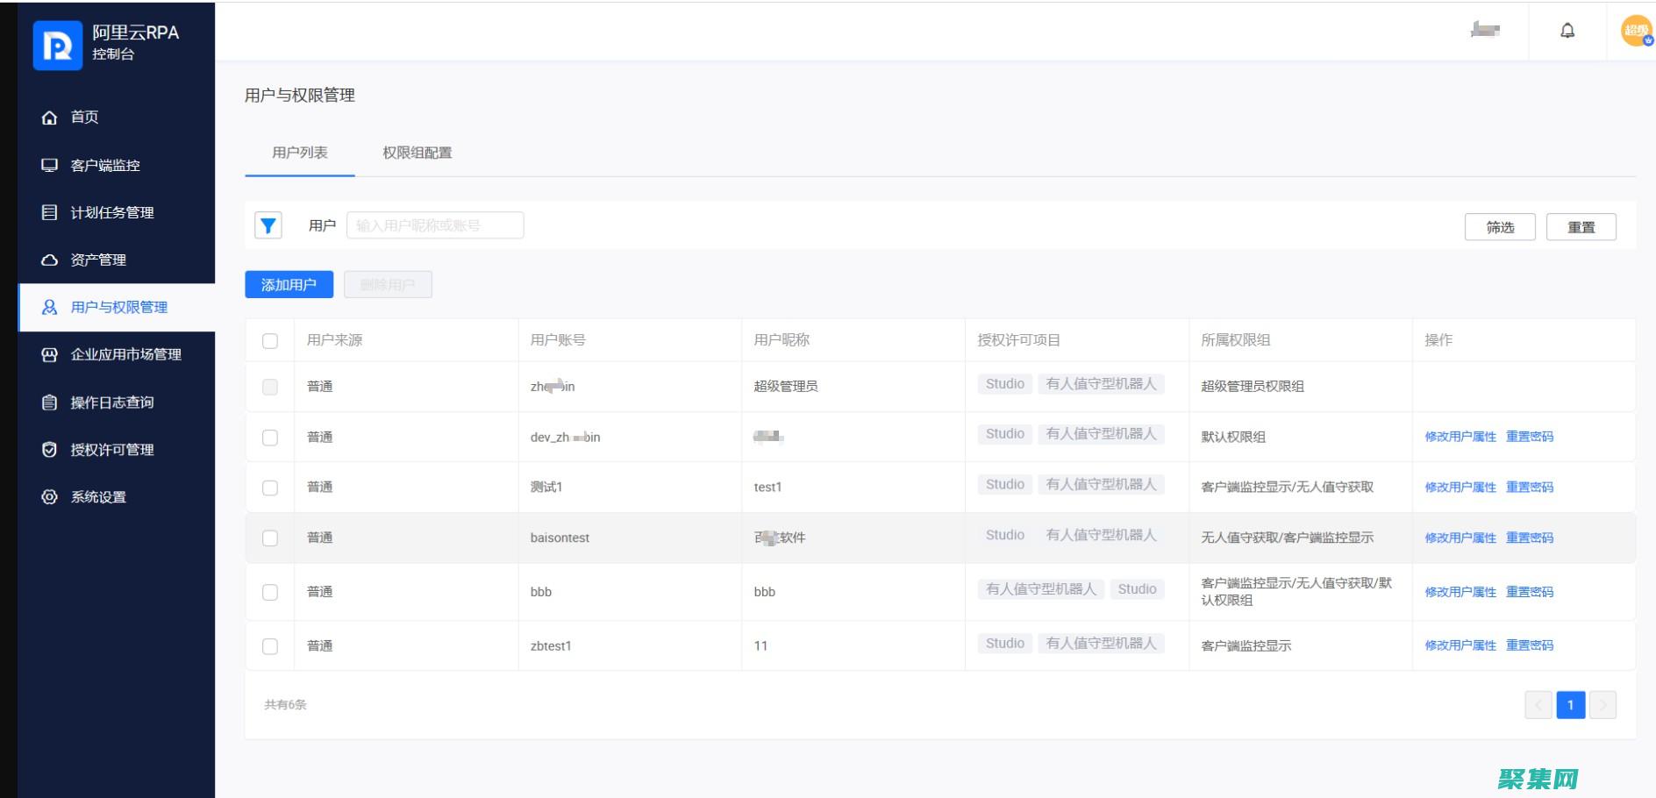
Task: Open 首页 via the home icon
Action: pyautogui.click(x=49, y=118)
